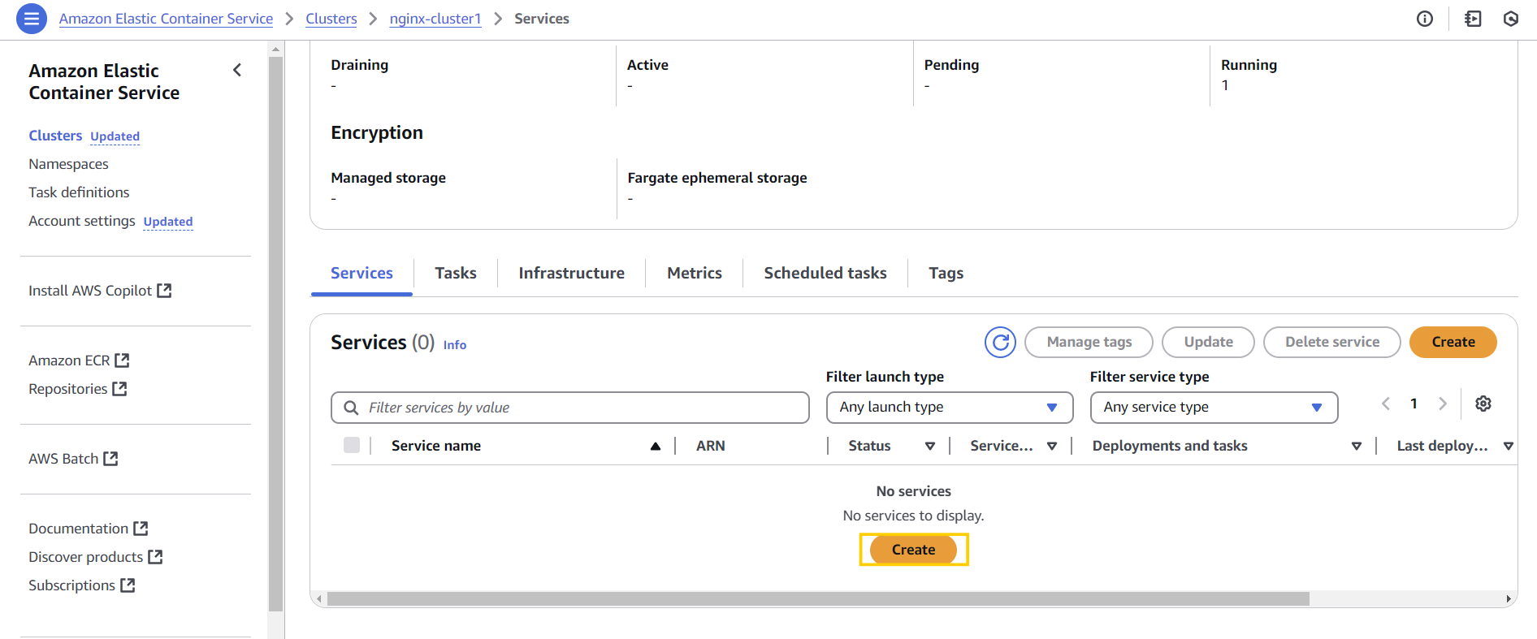Sort services by Service name arrow
This screenshot has width=1537, height=639.
[x=656, y=446]
